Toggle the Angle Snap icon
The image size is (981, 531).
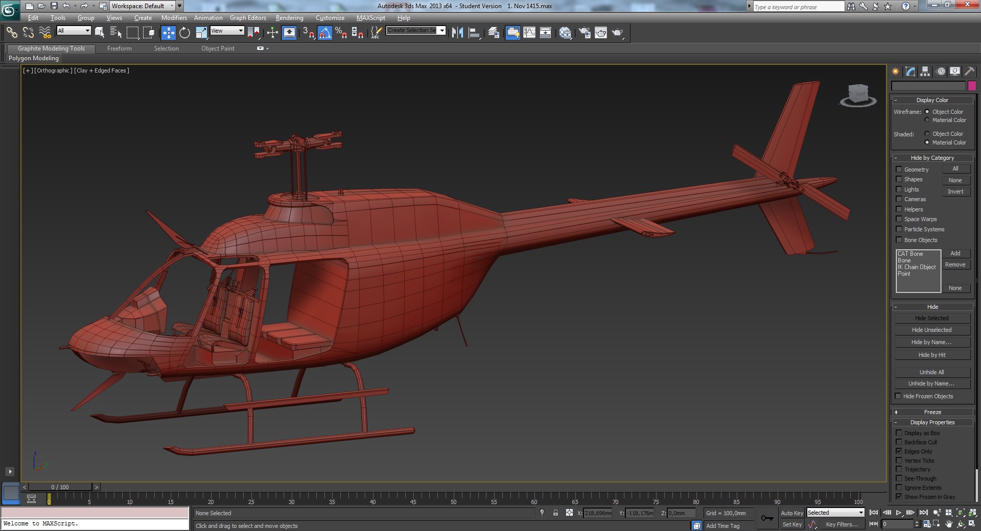coord(324,33)
